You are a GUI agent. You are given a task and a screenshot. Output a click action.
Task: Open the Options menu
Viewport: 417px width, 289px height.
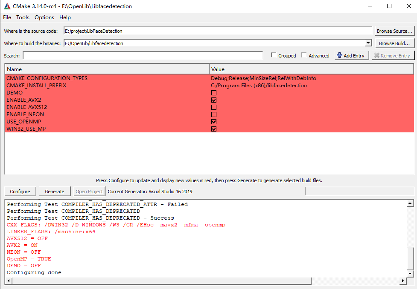(44, 17)
